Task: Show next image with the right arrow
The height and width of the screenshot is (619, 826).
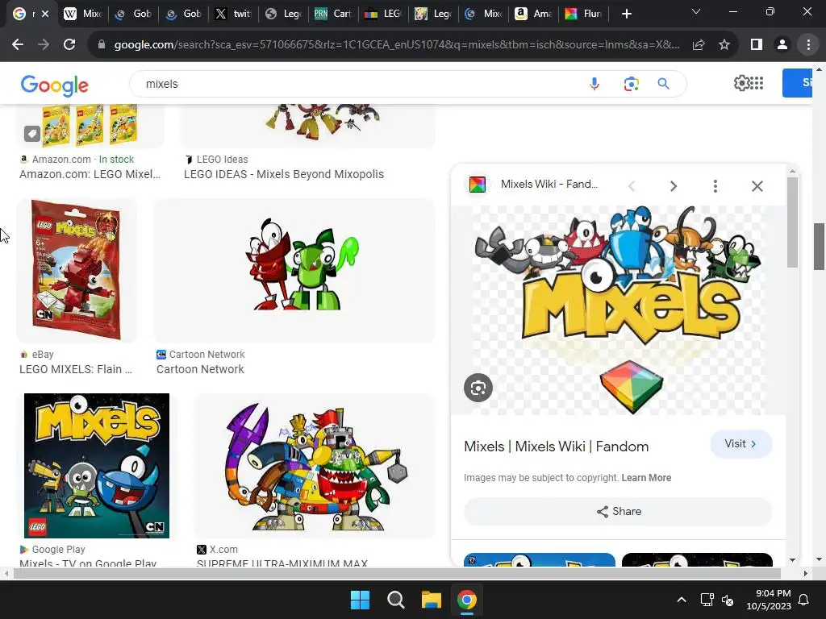Action: tap(674, 186)
